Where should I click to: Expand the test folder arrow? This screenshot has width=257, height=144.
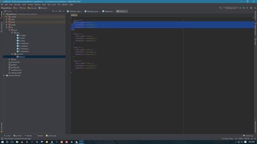(x=9, y=60)
